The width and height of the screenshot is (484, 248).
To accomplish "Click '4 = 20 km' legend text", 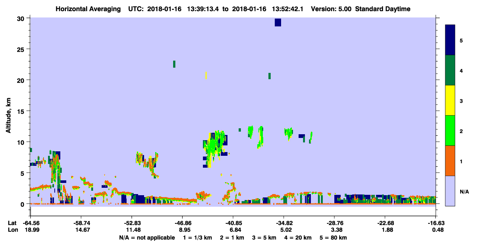I will [298, 238].
